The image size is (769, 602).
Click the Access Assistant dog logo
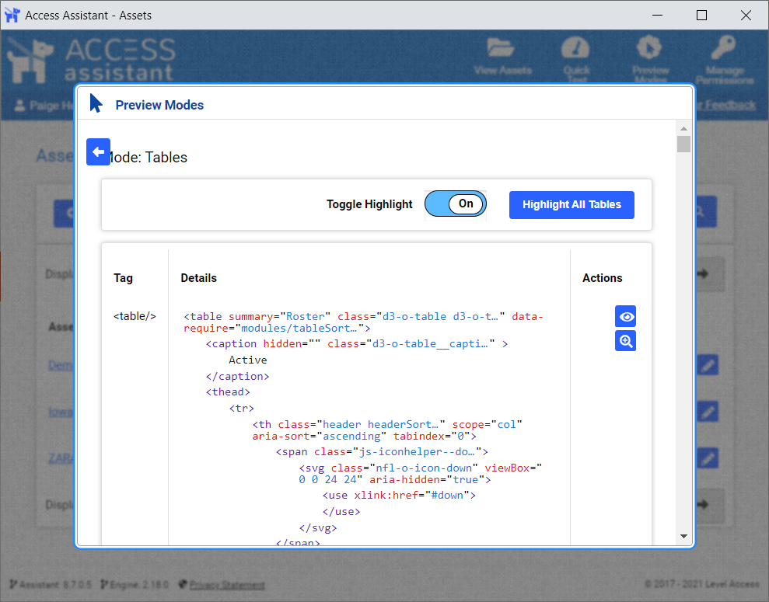click(x=30, y=61)
